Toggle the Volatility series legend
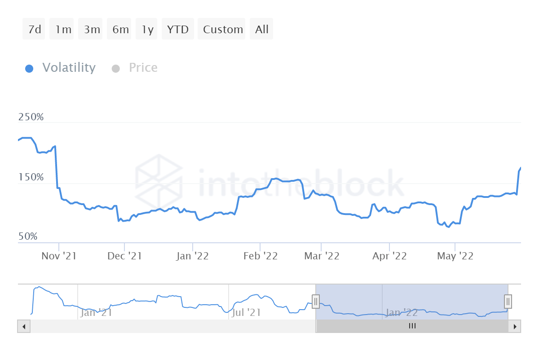539x359 pixels. point(69,68)
